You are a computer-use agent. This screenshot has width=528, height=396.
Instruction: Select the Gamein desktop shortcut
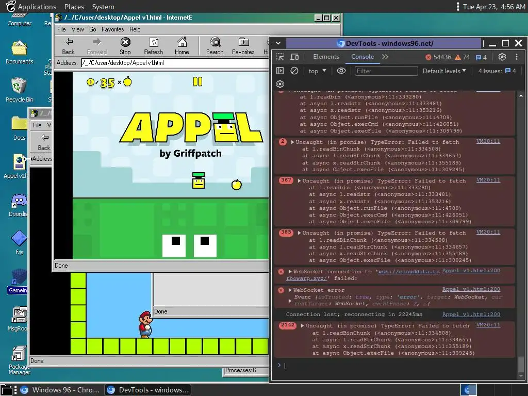18,281
